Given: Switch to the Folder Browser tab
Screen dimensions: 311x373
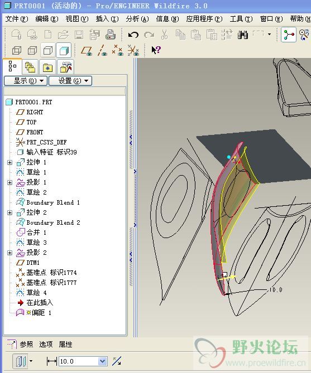Looking at the screenshot, I should [x=30, y=67].
